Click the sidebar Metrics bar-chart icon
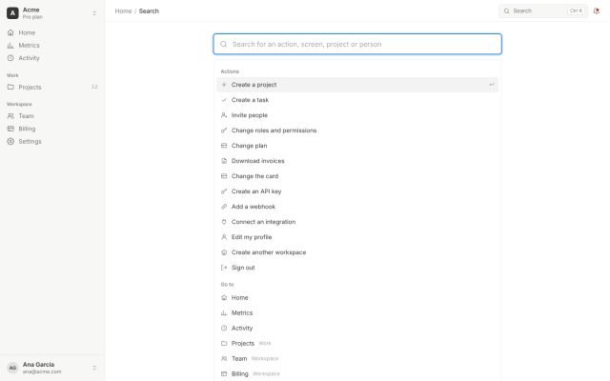Viewport: 610px width, 381px height. point(10,46)
